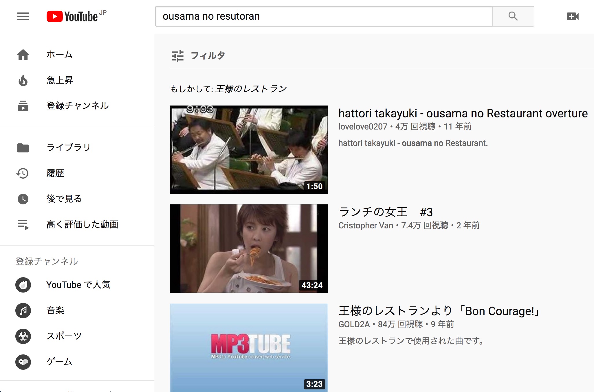Image resolution: width=594 pixels, height=392 pixels.
Task: Click the music note channel avatar
Action: coord(23,310)
